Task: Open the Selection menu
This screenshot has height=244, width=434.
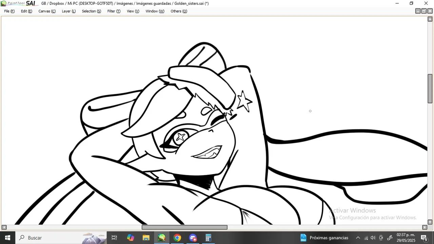Action: click(x=91, y=11)
